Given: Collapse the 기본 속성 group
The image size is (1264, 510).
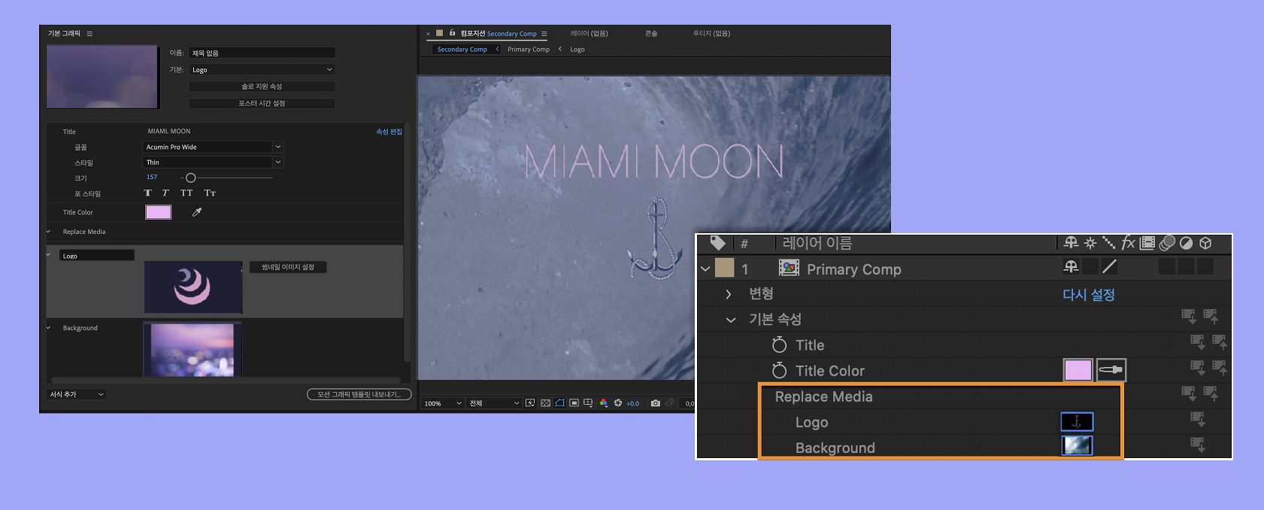Looking at the screenshot, I should click(730, 320).
